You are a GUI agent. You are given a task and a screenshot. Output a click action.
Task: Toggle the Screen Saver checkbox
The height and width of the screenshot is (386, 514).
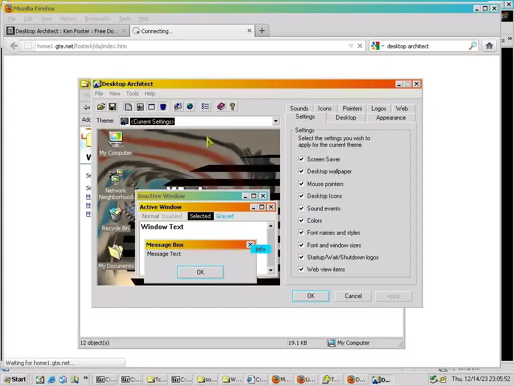point(301,159)
